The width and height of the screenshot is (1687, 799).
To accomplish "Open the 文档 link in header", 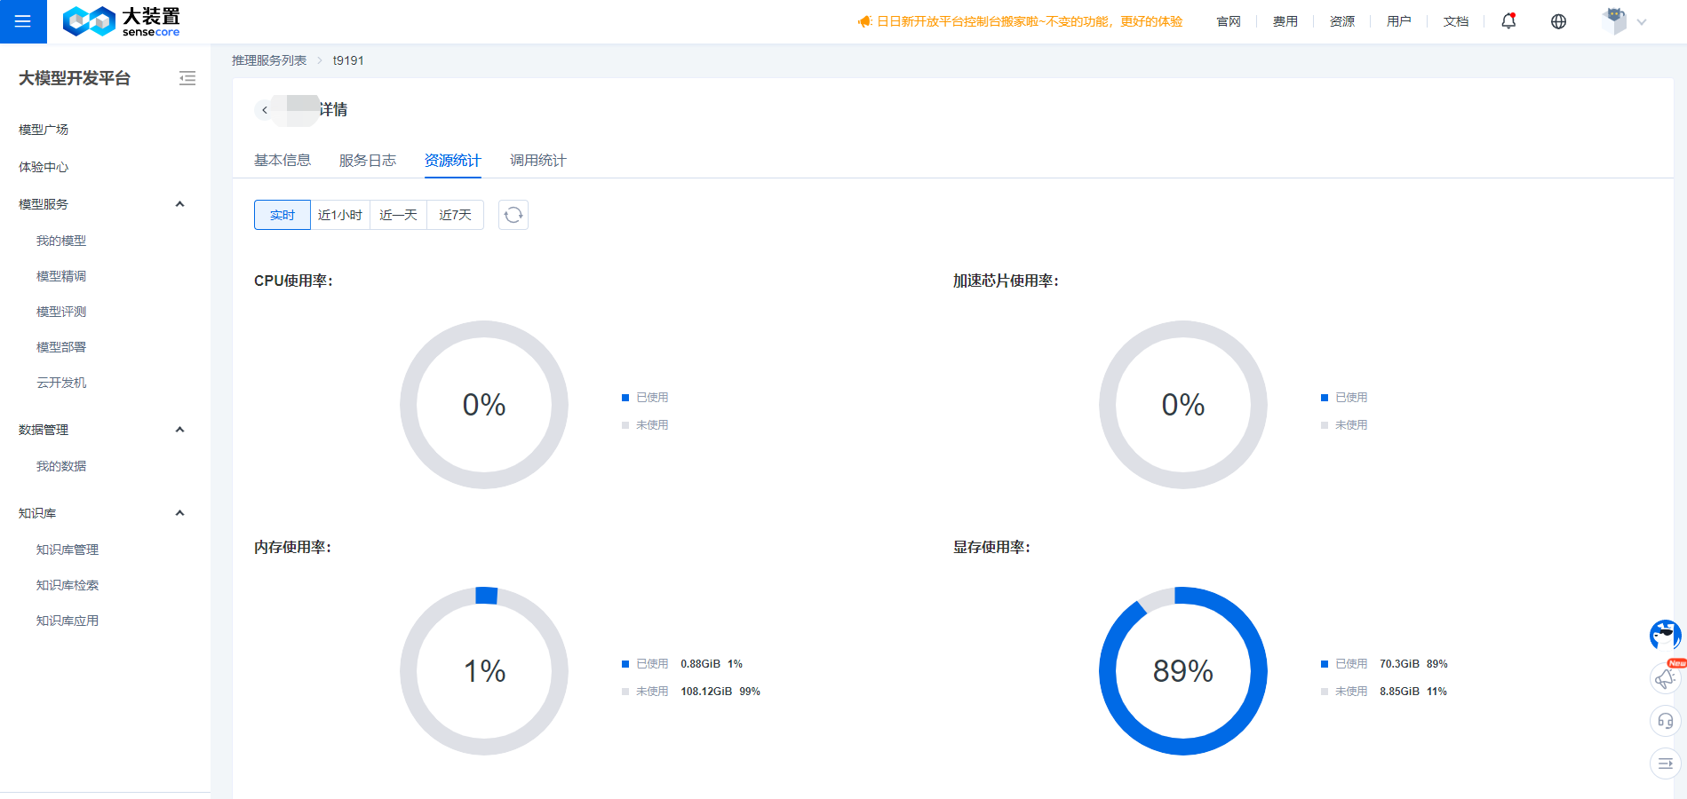I will 1456,21.
